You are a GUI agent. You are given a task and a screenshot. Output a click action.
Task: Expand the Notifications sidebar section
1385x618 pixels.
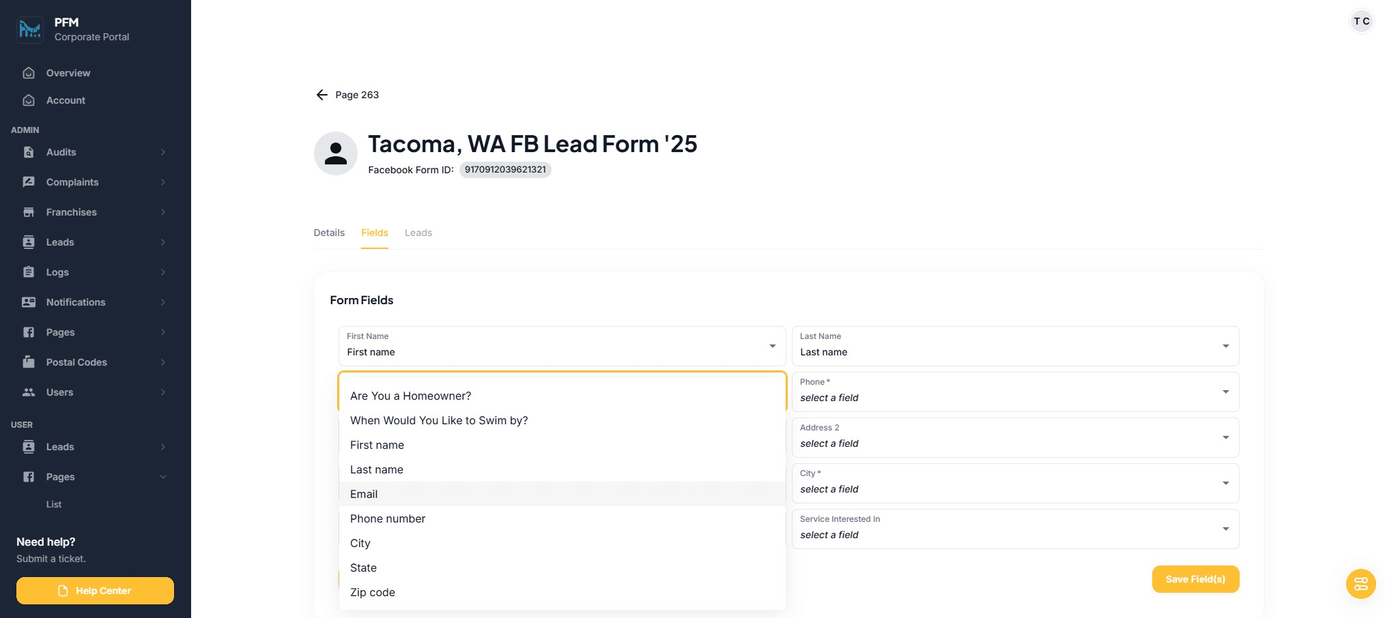point(162,302)
